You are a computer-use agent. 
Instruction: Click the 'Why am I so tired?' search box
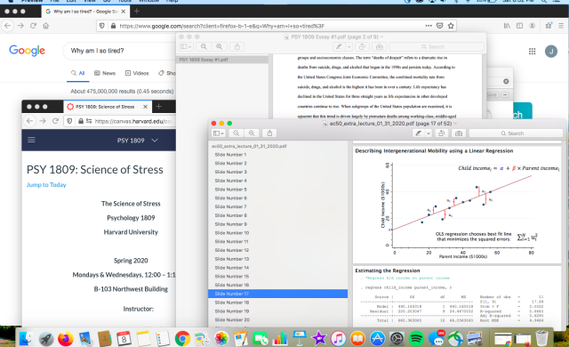(x=120, y=51)
